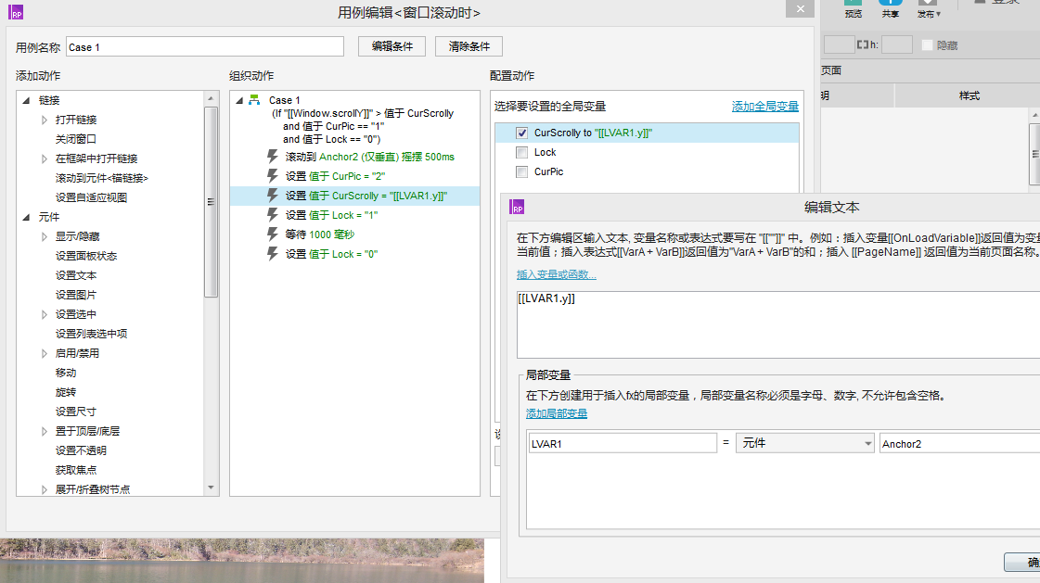Screen dimensions: 1040x583
Task: Click the lightning icon beside 值于 Lock = "1"
Action: 272,215
